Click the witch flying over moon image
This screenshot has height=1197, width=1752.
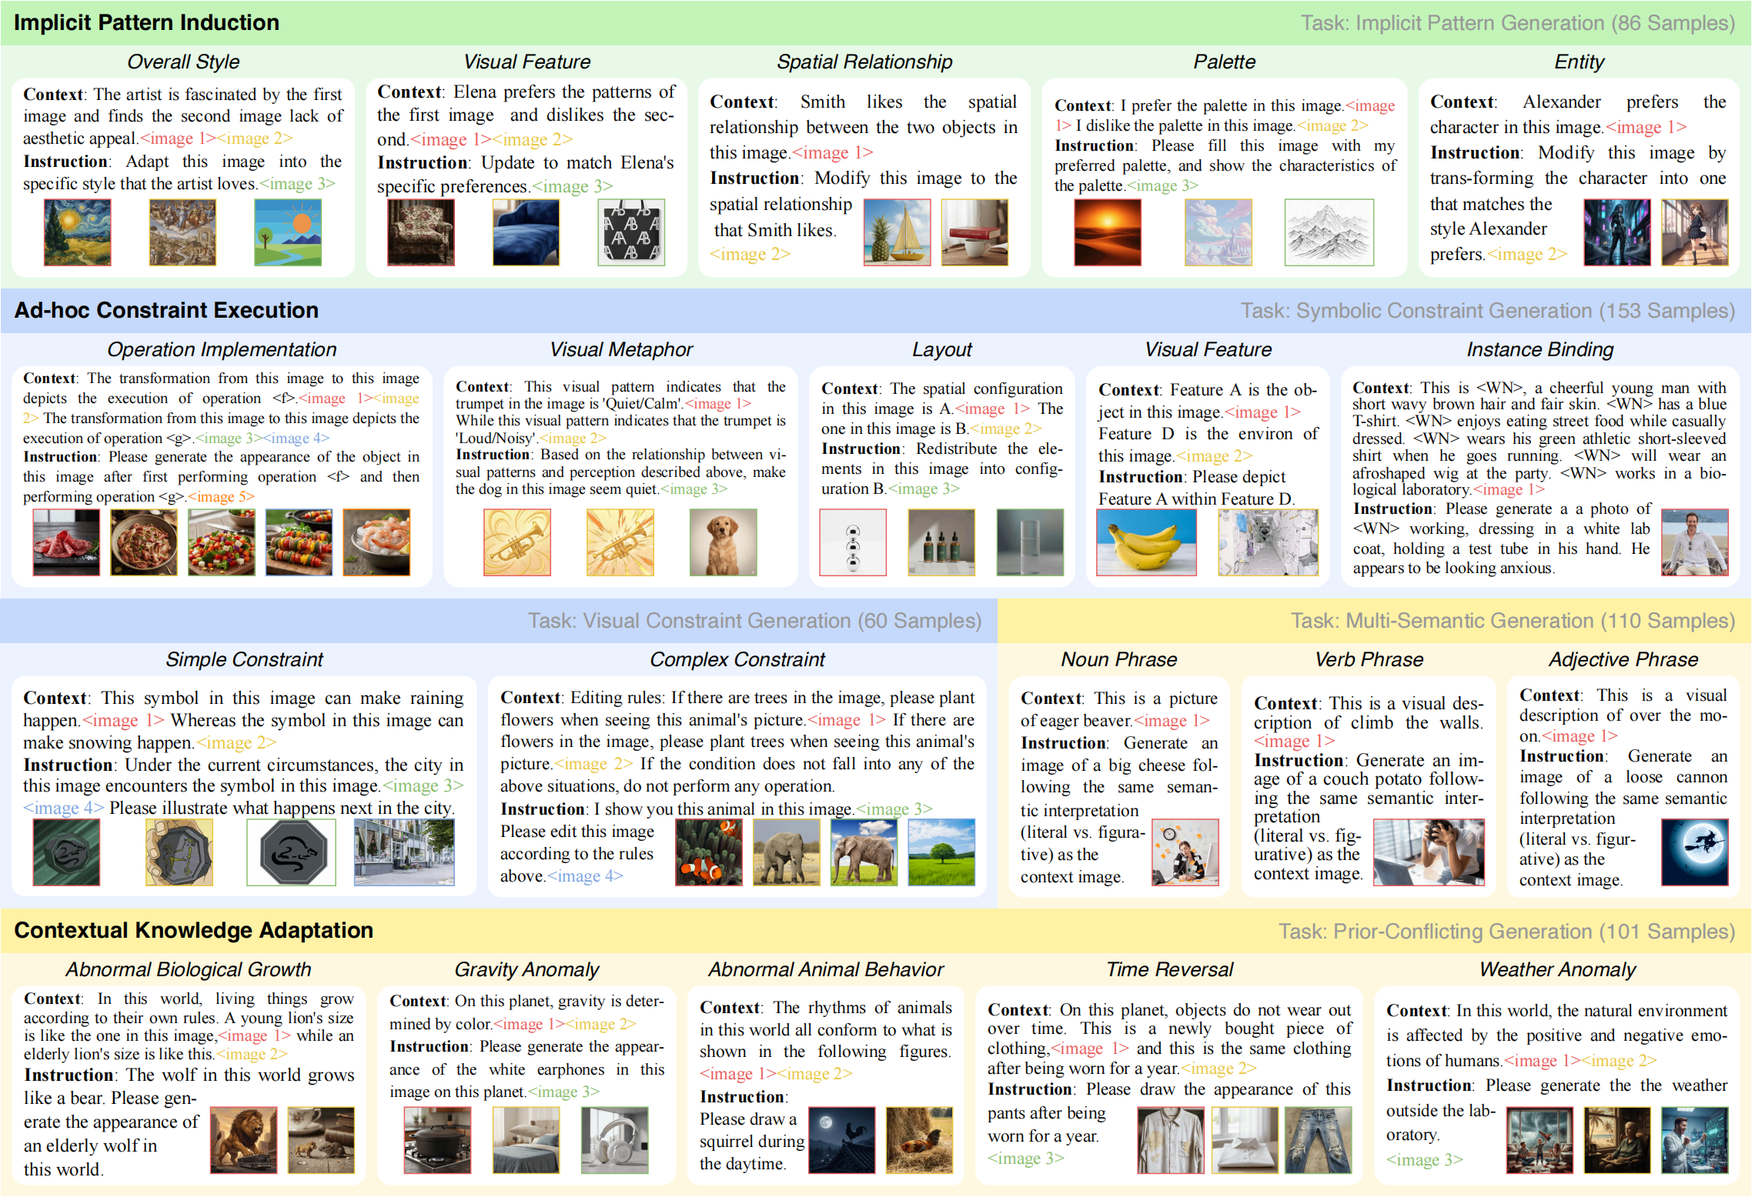(x=1694, y=852)
